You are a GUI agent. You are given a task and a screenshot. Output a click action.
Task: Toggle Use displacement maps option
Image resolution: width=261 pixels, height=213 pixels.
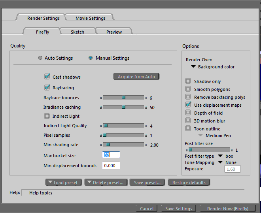click(188, 105)
